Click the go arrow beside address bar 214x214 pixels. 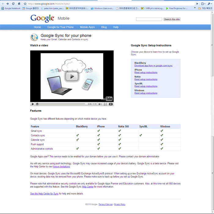coord(197,4)
